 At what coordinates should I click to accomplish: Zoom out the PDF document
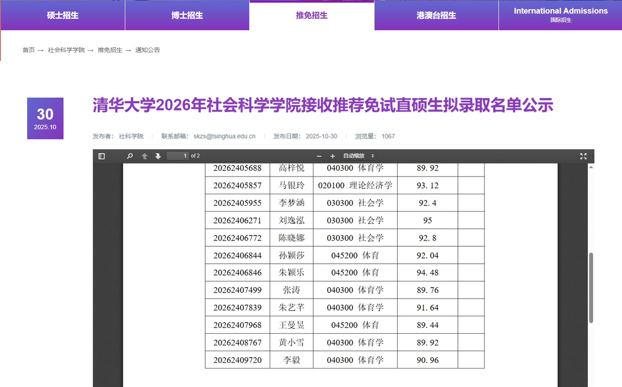[319, 156]
